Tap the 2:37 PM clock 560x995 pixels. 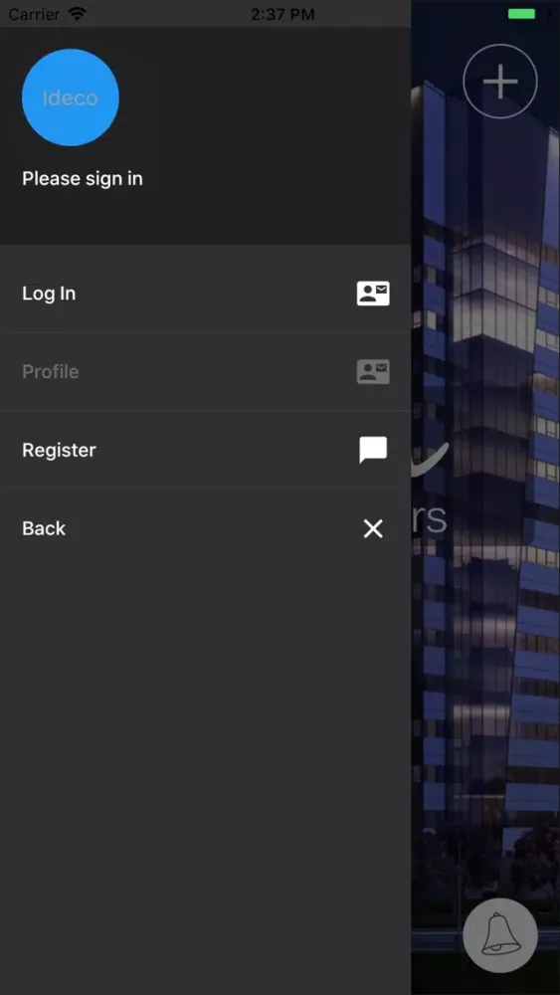coord(282,14)
